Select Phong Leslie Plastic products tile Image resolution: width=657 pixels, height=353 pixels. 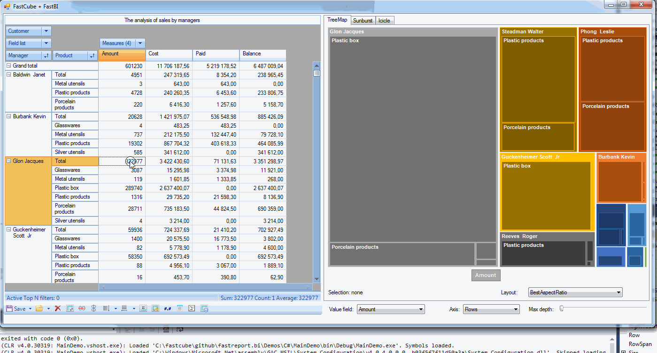click(612, 69)
